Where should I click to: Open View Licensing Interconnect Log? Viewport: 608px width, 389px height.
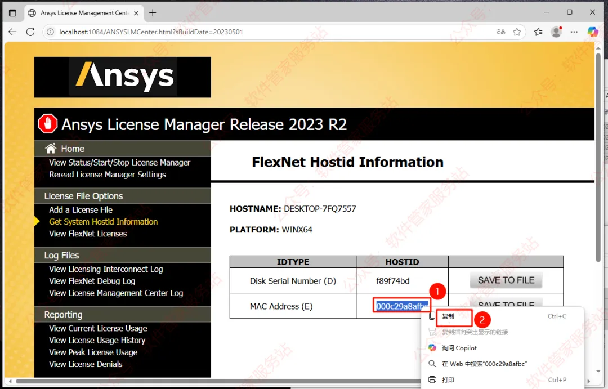pos(106,269)
